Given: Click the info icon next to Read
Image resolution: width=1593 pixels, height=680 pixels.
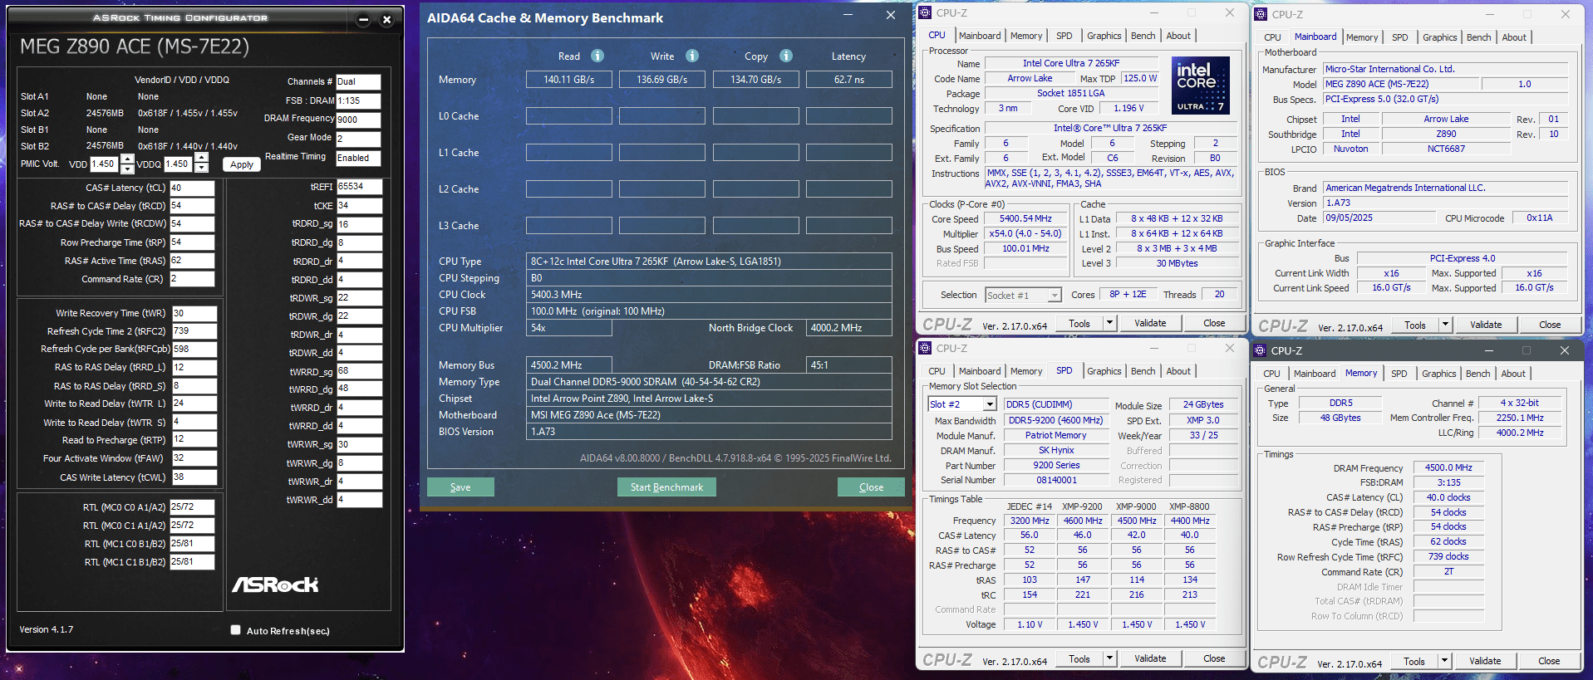Looking at the screenshot, I should tap(597, 56).
